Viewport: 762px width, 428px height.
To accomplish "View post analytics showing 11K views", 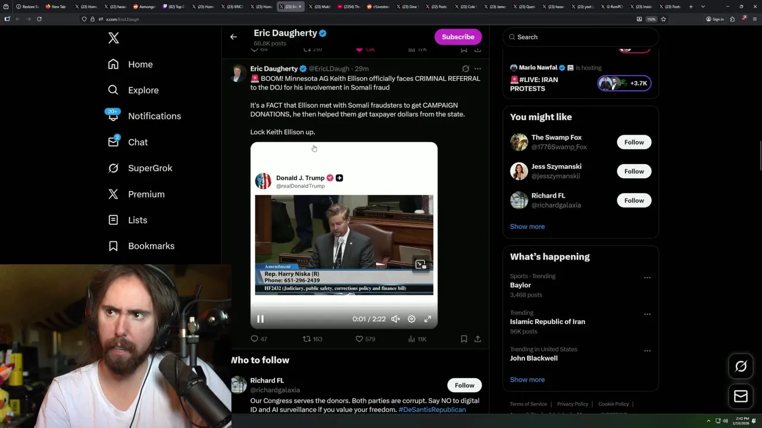I will (417, 339).
